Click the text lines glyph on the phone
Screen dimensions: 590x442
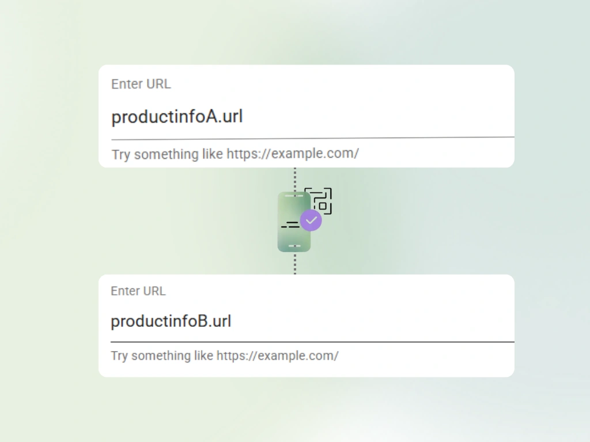point(290,225)
